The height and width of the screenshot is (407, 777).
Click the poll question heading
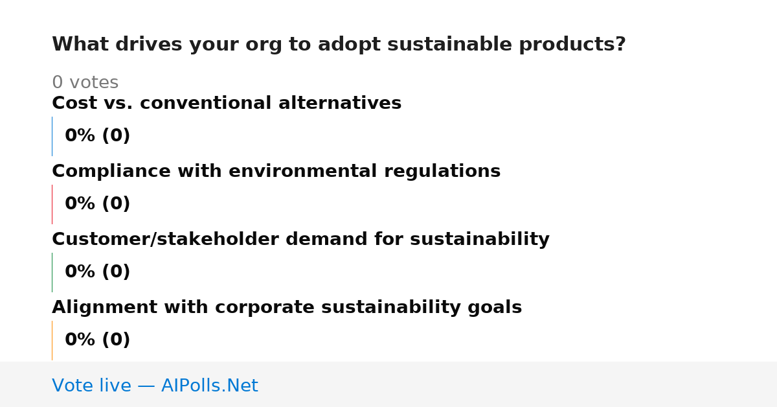point(339,45)
